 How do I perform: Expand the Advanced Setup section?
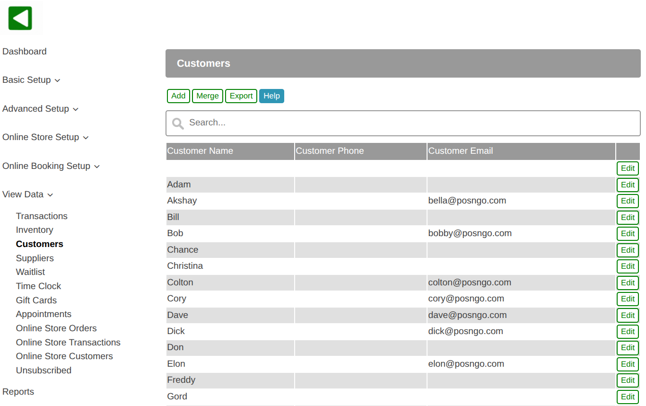pos(40,109)
